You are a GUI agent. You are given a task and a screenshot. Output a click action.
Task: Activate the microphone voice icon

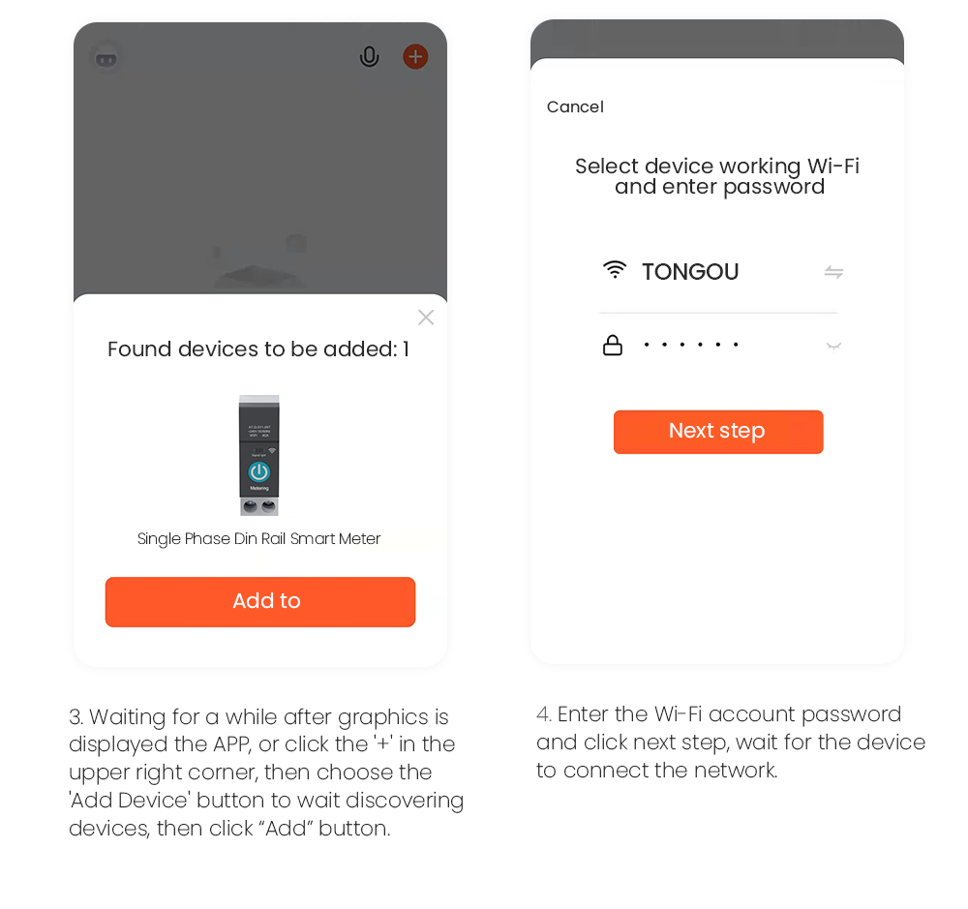pos(369,57)
